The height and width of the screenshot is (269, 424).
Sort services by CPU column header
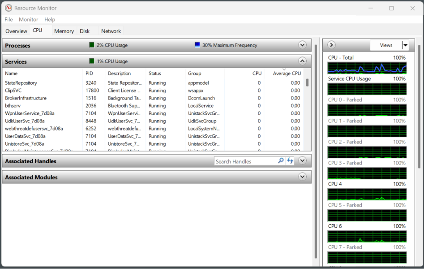(x=244, y=74)
